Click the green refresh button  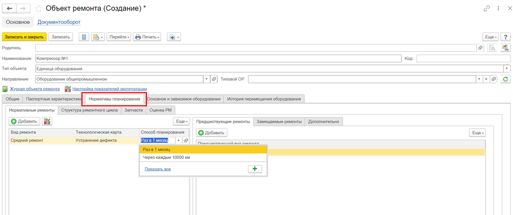[x=506, y=79]
